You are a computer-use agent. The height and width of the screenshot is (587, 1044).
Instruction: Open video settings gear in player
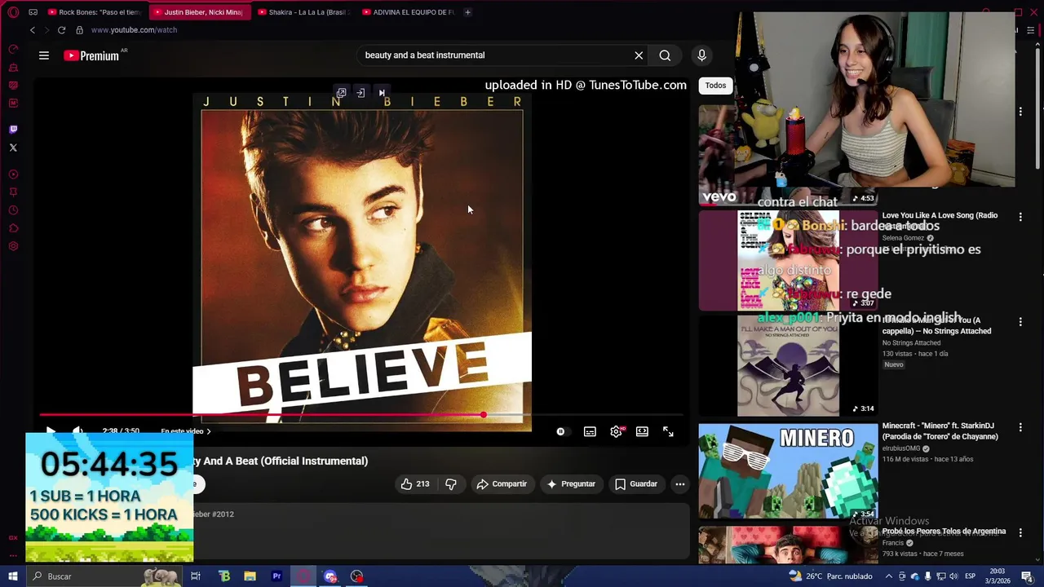click(x=617, y=431)
